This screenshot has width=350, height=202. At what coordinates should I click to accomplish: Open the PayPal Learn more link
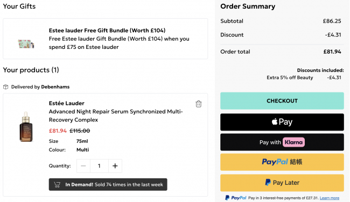(x=329, y=198)
